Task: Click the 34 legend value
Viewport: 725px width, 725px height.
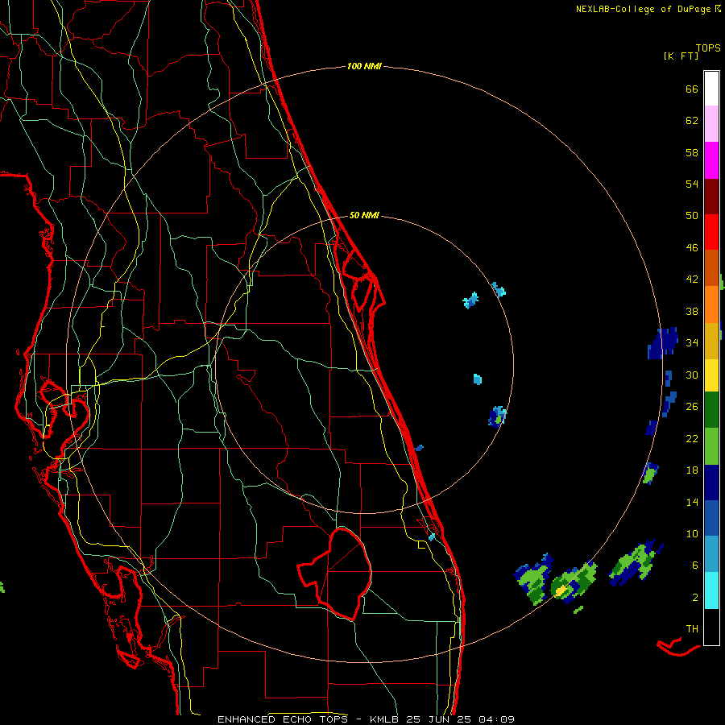Action: (x=692, y=343)
